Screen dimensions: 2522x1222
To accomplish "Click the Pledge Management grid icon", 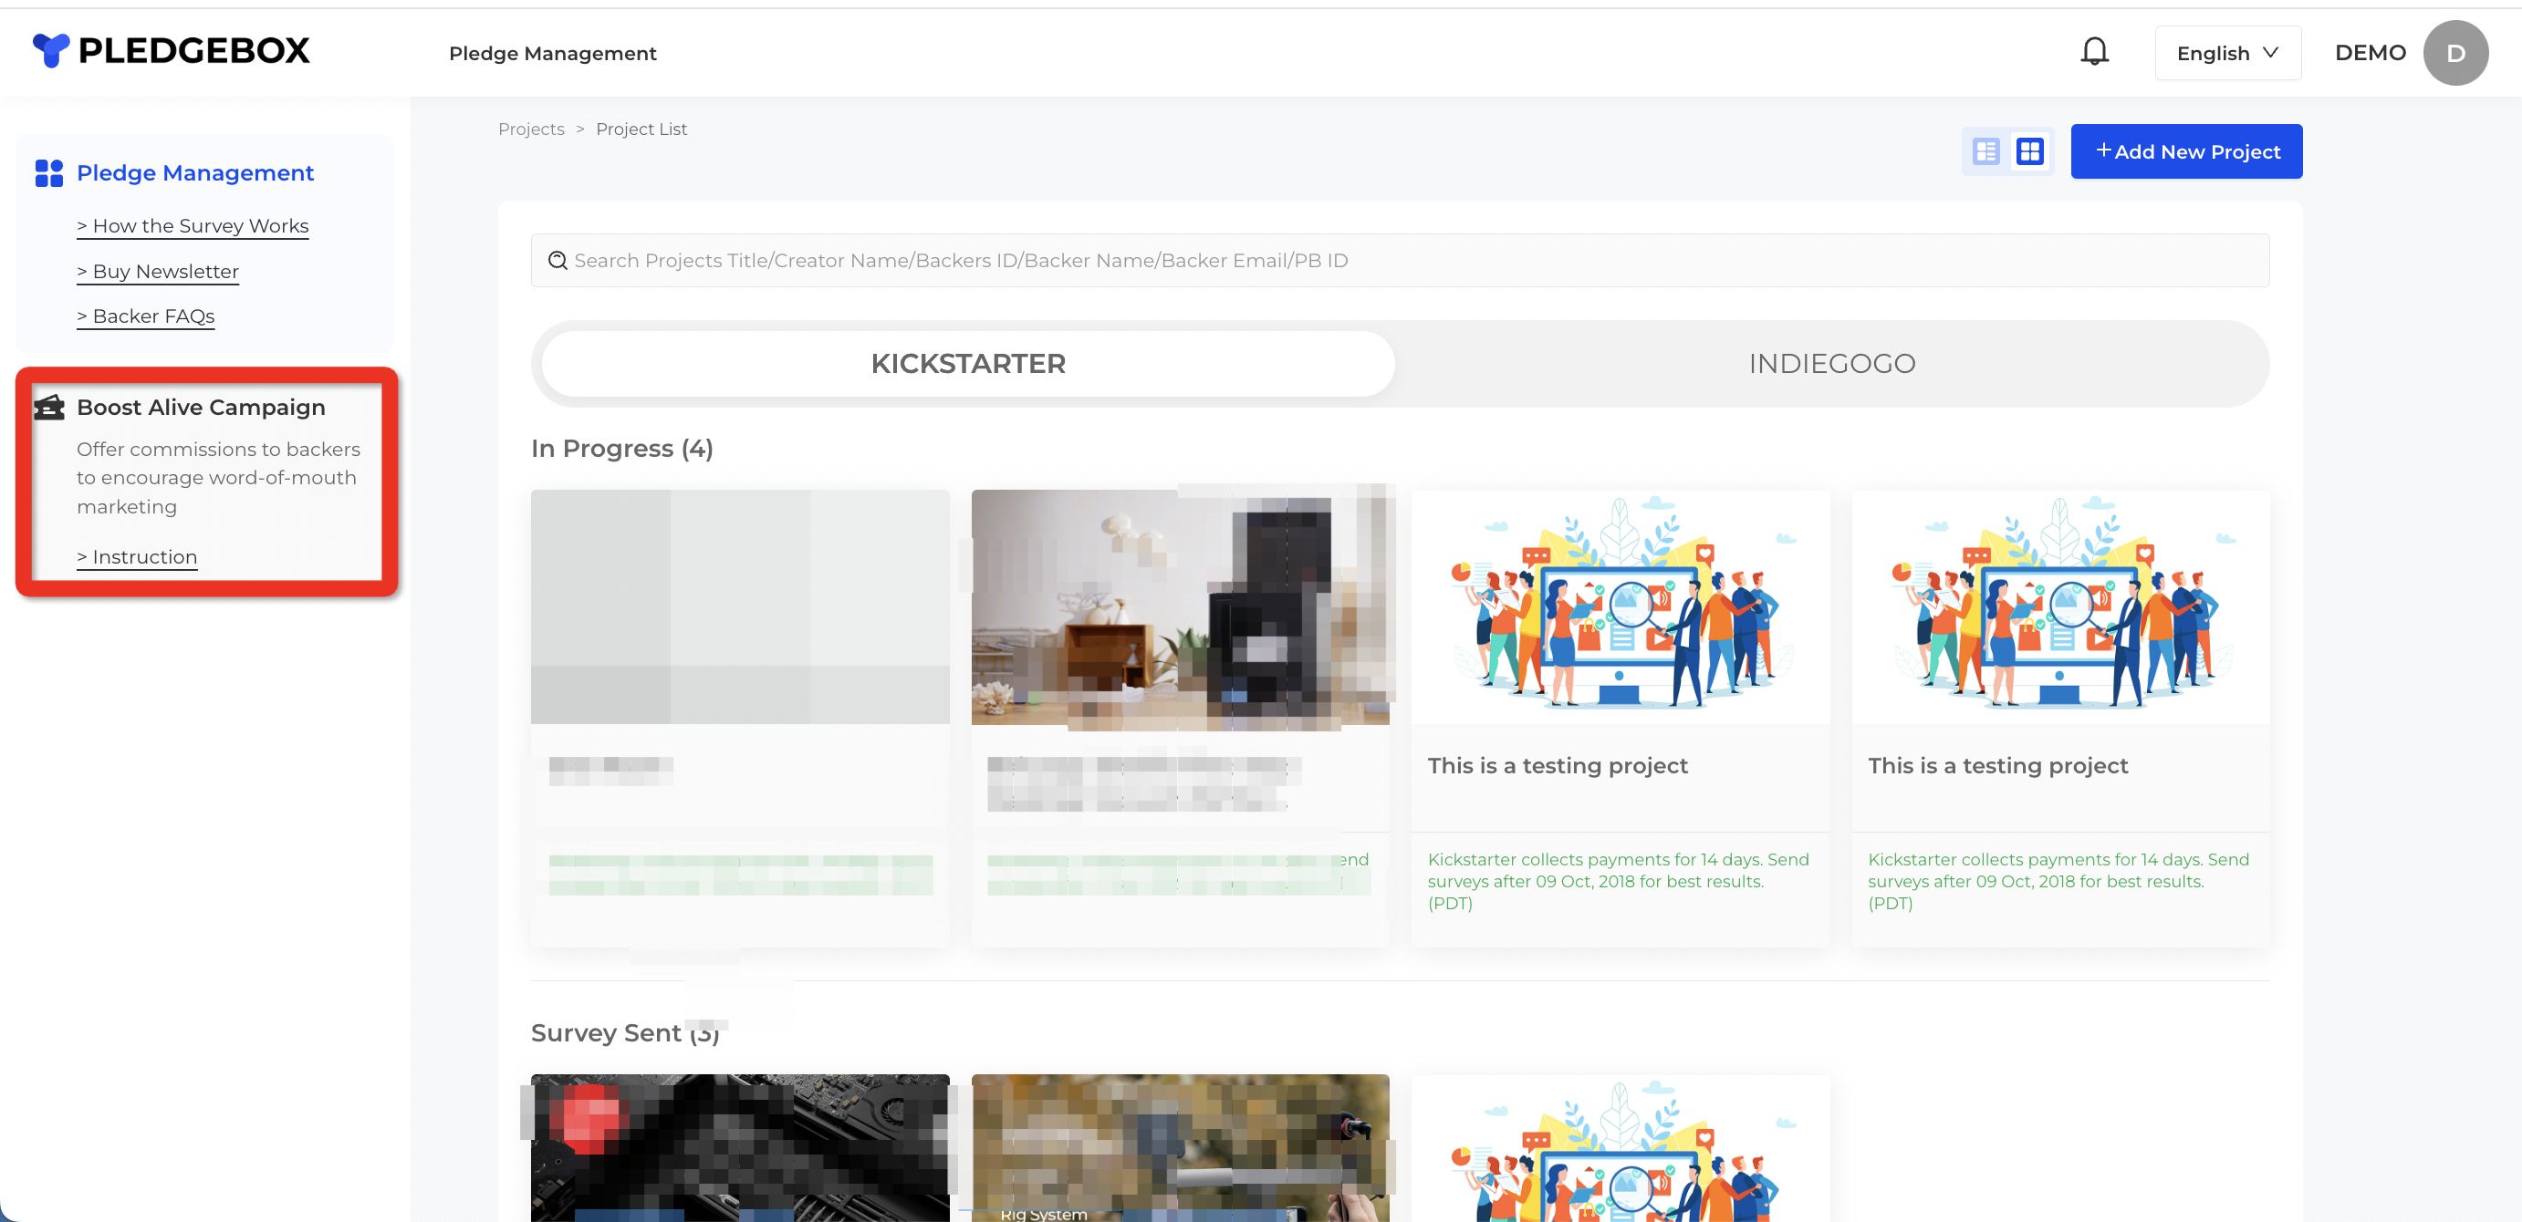I will pyautogui.click(x=49, y=173).
